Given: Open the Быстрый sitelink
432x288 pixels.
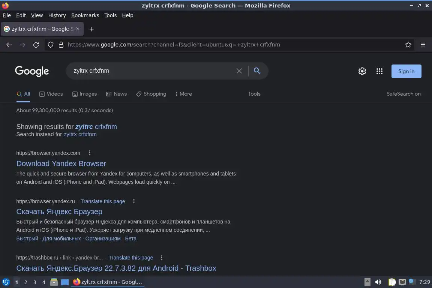Looking at the screenshot, I should tap(27, 238).
